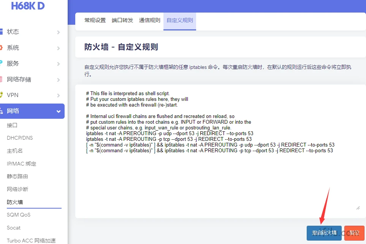The height and width of the screenshot is (244, 366).
Task: Switch to the 通信规则 tab
Action: click(x=150, y=20)
